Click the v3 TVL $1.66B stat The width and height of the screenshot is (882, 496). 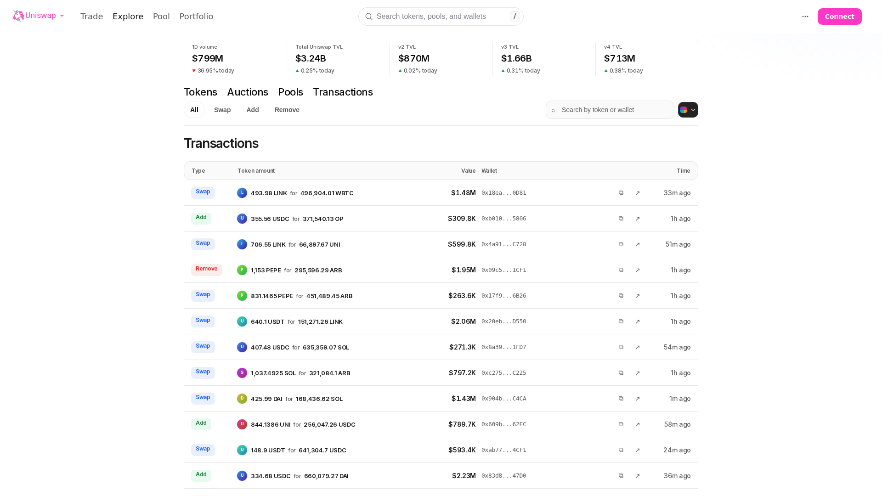[544, 59]
